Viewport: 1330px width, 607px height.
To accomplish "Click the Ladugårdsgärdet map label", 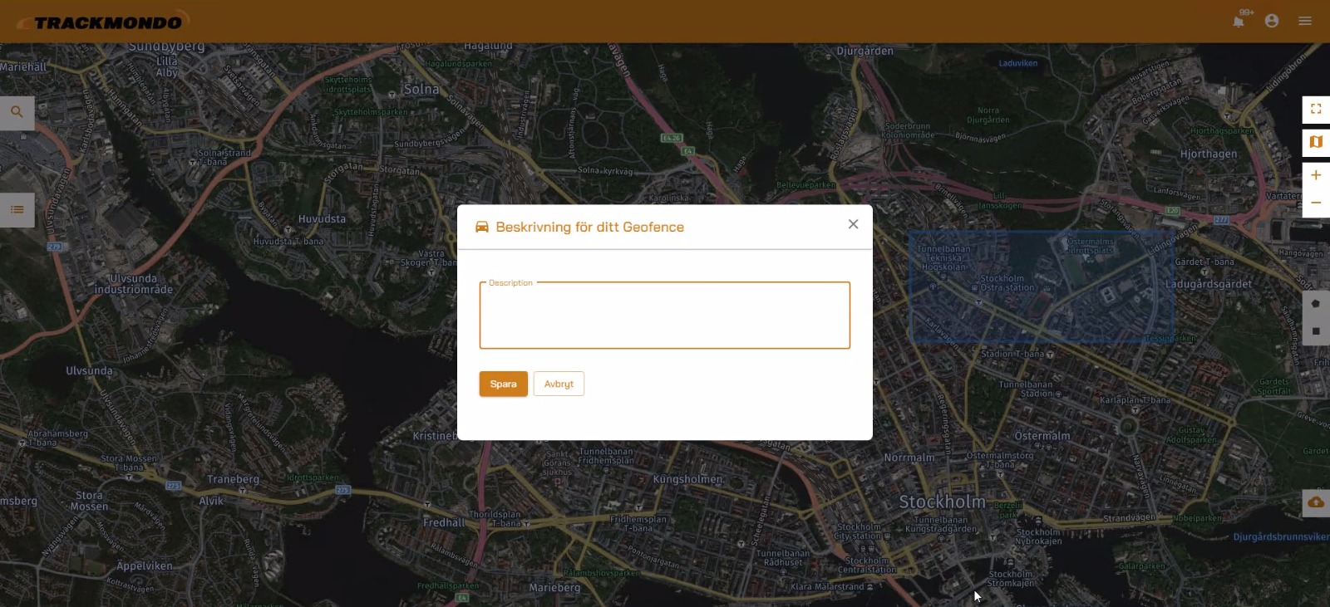I will [x=1208, y=284].
